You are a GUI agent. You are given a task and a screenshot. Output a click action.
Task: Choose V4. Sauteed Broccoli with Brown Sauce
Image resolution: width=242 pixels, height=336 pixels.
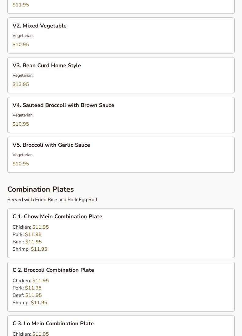click(x=63, y=105)
